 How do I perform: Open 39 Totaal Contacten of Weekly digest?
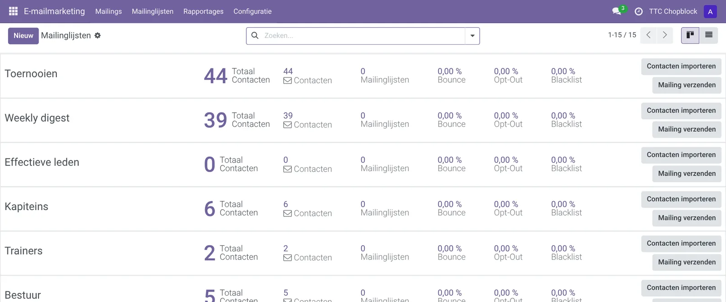point(237,120)
